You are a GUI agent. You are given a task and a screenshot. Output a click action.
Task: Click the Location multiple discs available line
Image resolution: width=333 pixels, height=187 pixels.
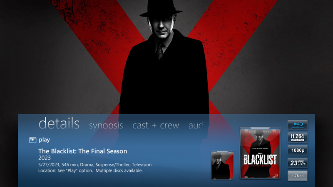pos(90,171)
